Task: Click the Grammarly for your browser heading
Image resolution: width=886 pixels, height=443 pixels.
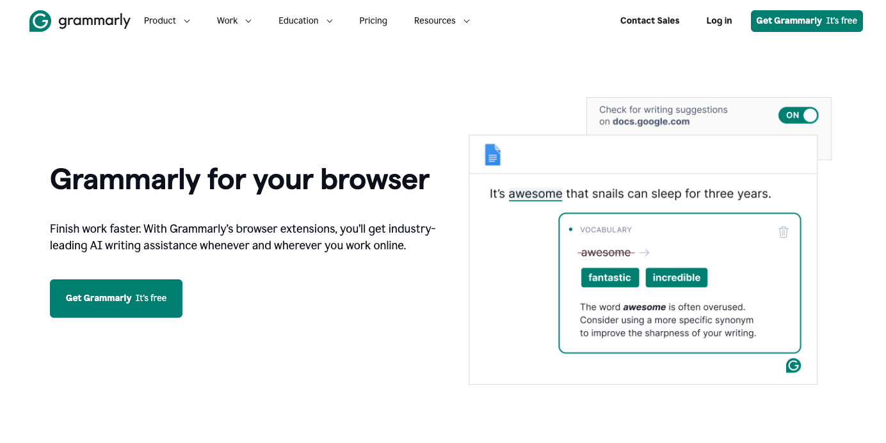Action: [239, 179]
